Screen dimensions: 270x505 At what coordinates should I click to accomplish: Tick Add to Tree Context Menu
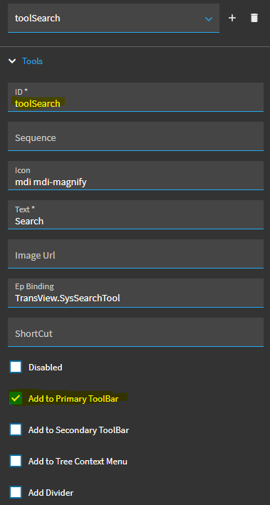coord(16,462)
